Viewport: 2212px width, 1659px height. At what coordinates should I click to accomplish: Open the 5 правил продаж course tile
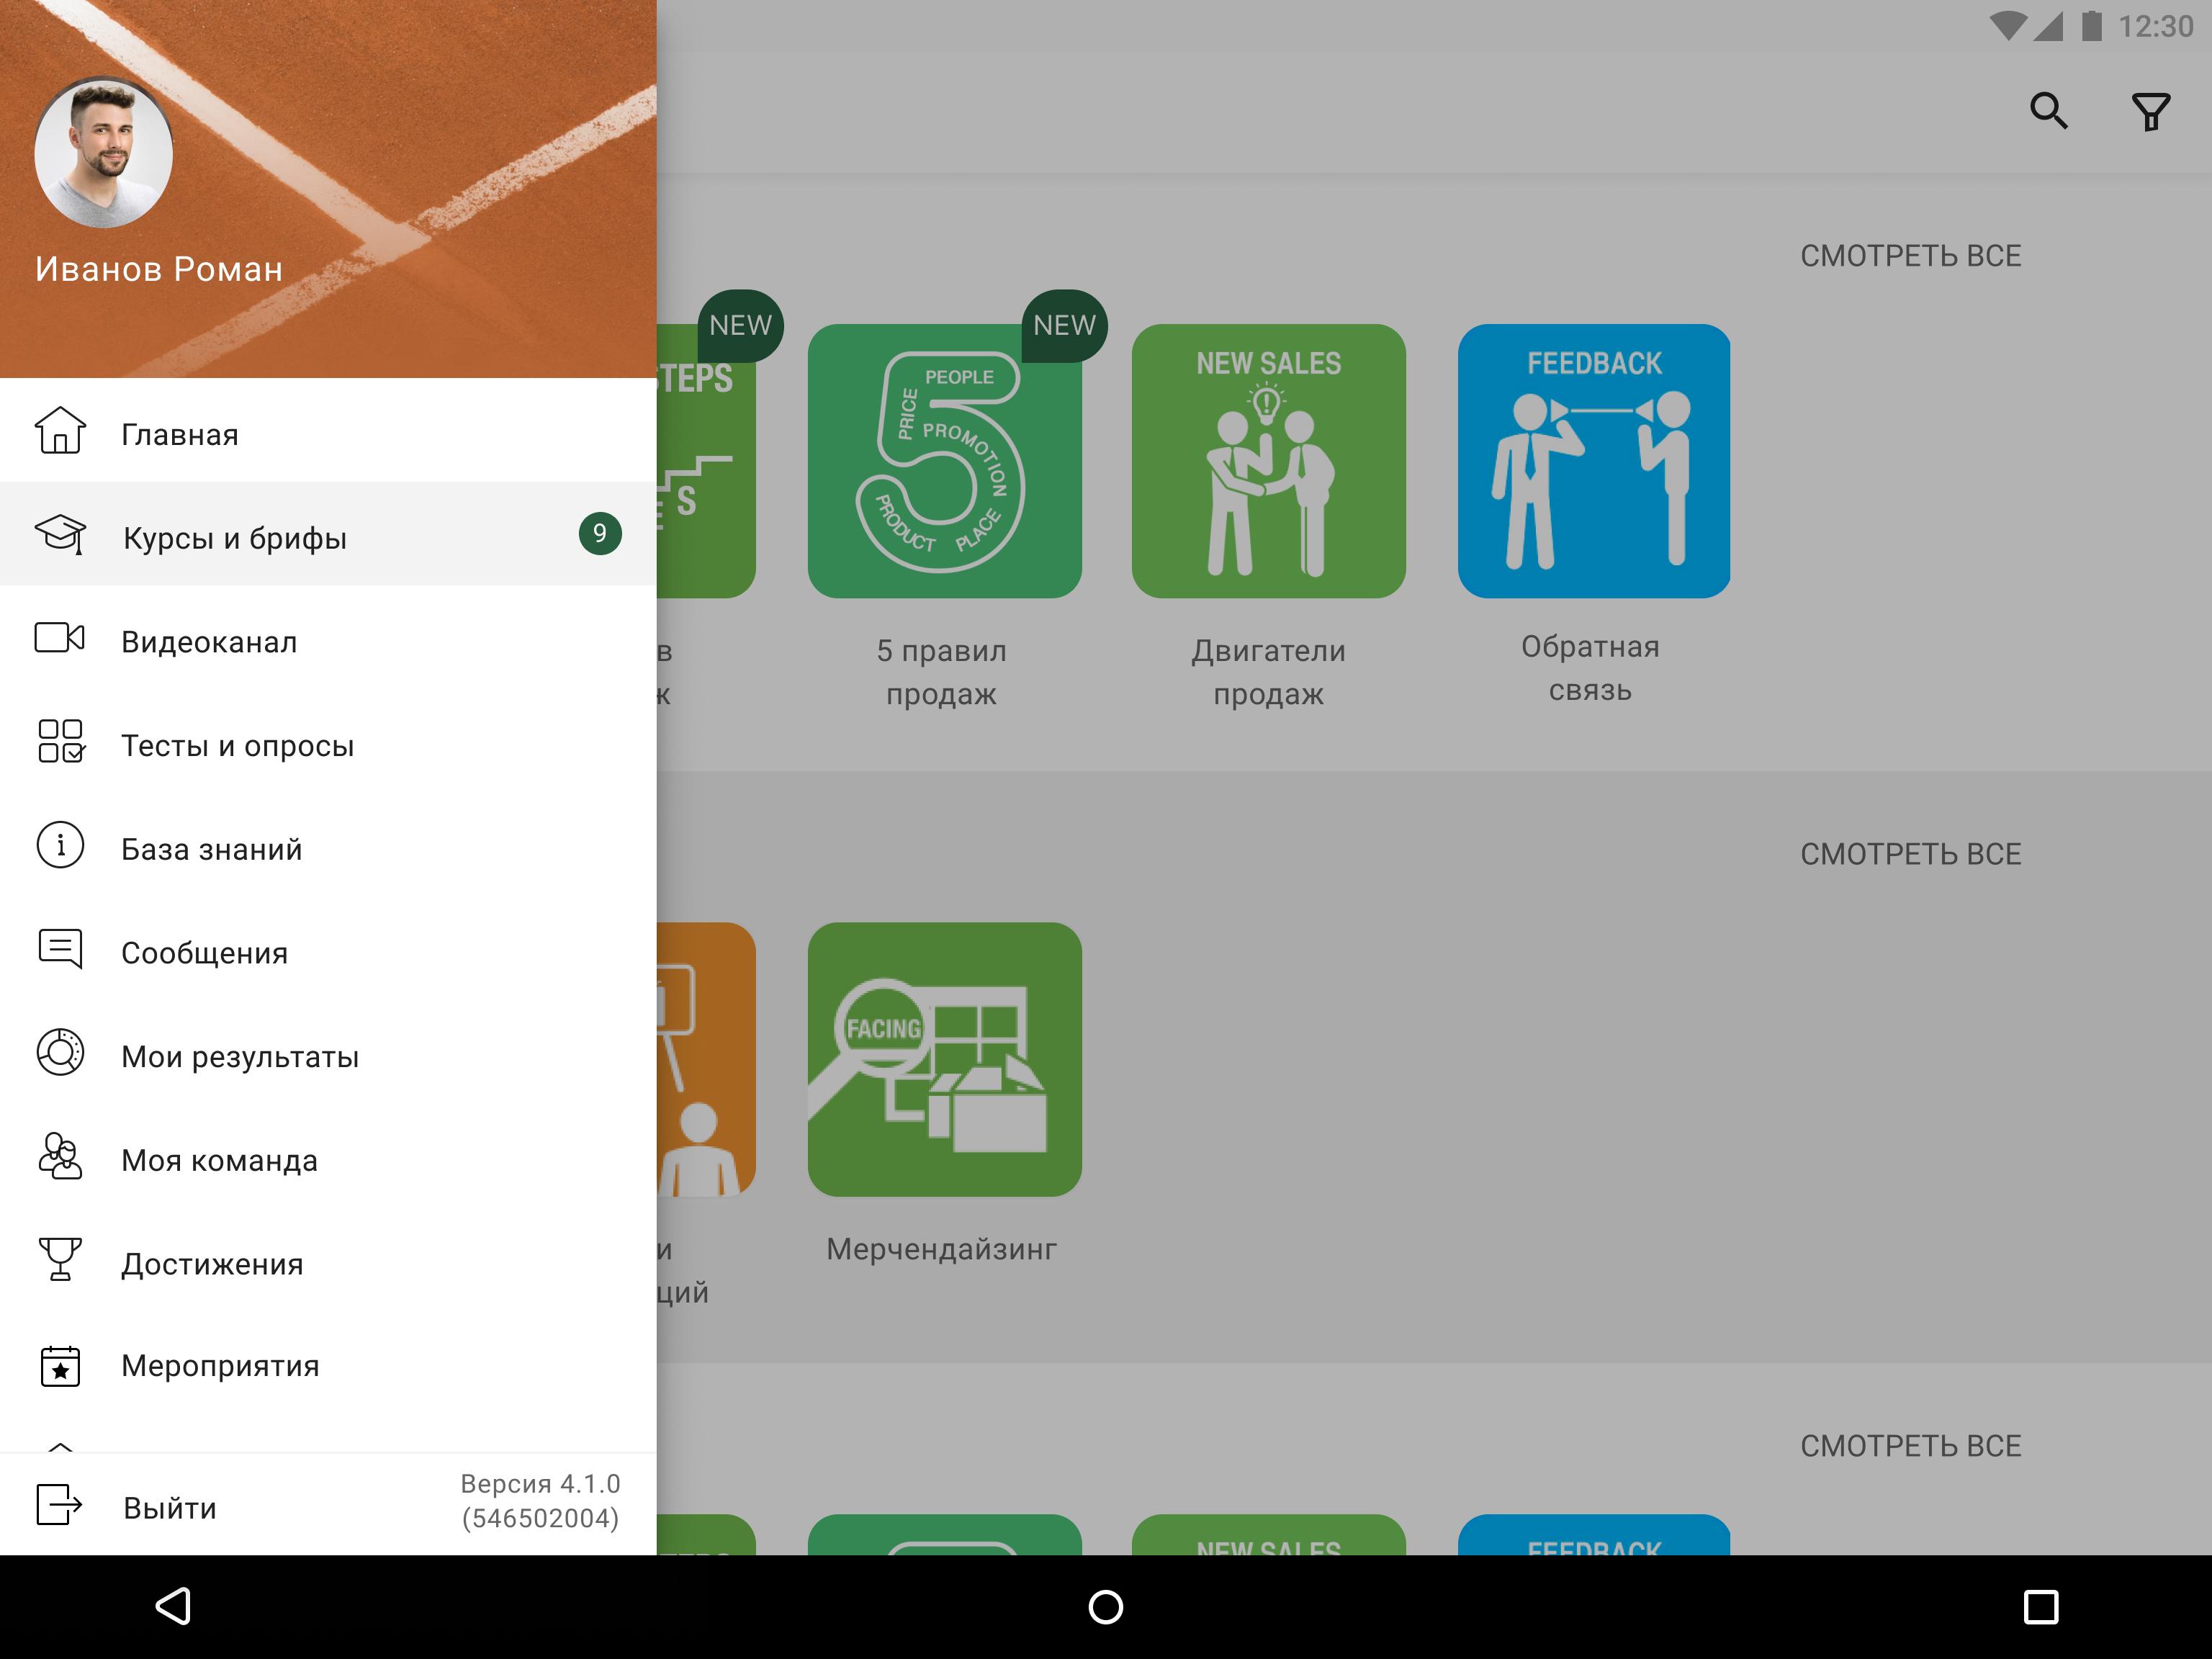pyautogui.click(x=944, y=462)
